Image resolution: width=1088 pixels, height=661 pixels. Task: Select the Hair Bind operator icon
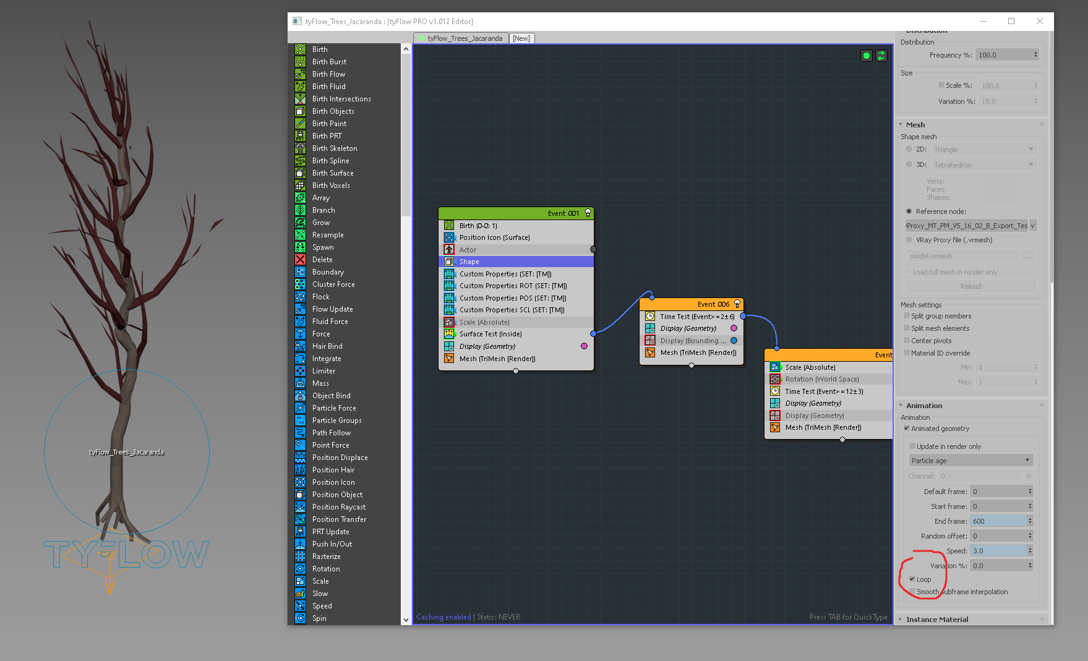[x=300, y=346]
